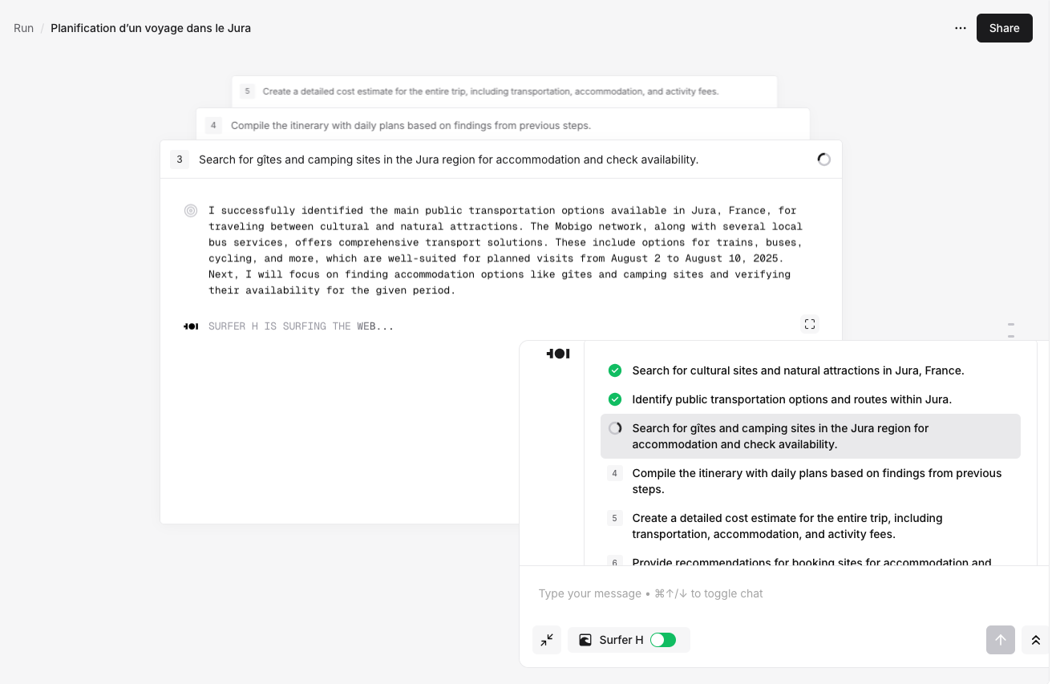Open the three-dot more options menu
The width and height of the screenshot is (1052, 684).
tap(961, 28)
